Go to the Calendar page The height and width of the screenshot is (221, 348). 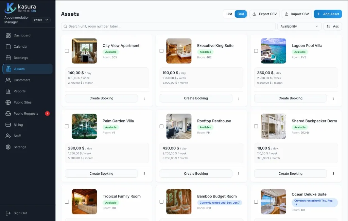[28, 46]
